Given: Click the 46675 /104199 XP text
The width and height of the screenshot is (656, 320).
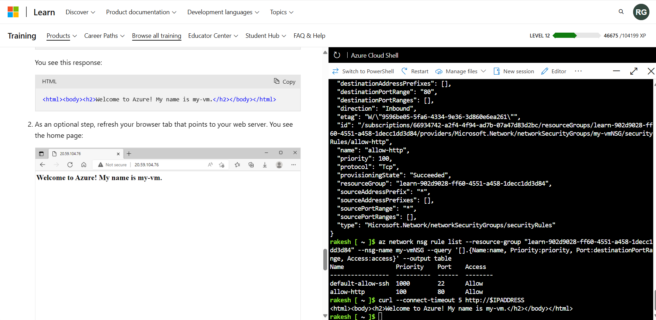Looking at the screenshot, I should tap(624, 36).
